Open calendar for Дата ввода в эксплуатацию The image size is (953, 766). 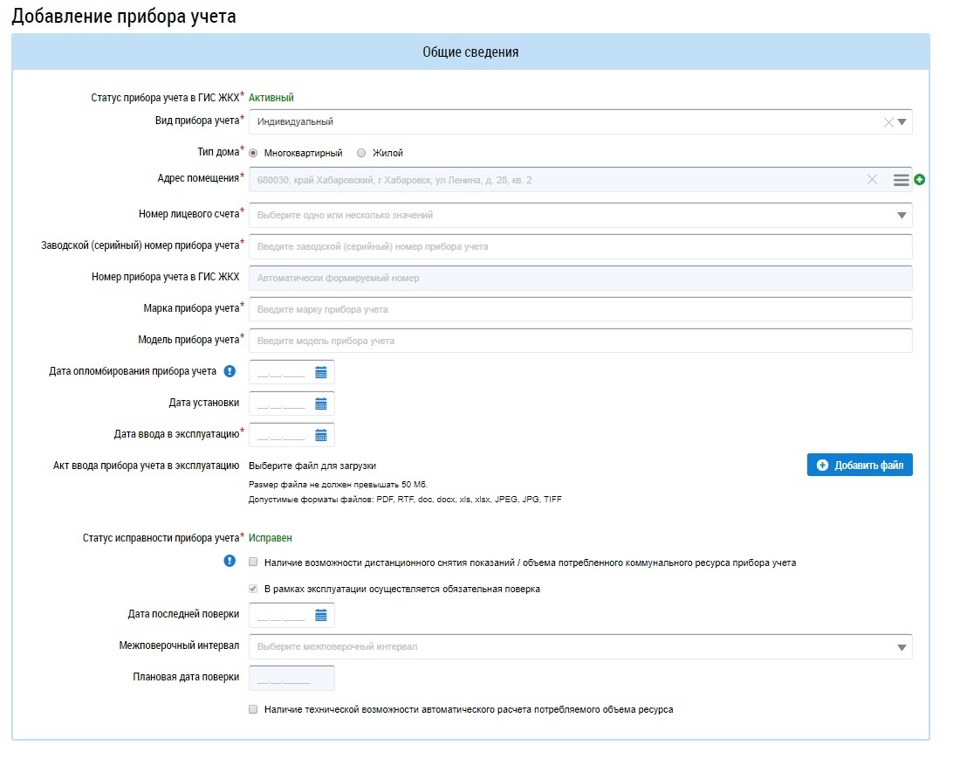[321, 435]
